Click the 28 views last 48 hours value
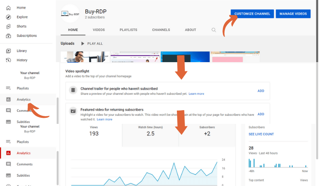Image resolution: width=319 pixels, height=186 pixels. [251, 148]
